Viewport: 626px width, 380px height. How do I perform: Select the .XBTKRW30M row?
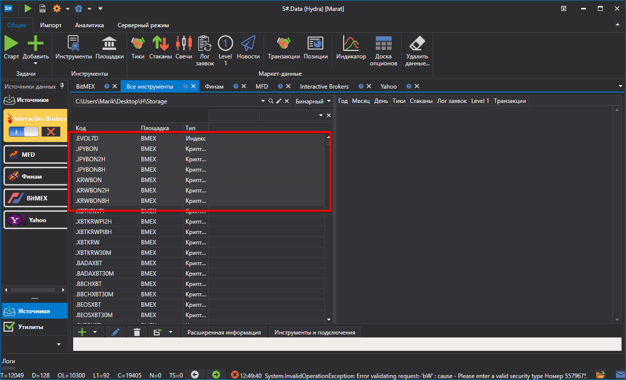pos(199,252)
